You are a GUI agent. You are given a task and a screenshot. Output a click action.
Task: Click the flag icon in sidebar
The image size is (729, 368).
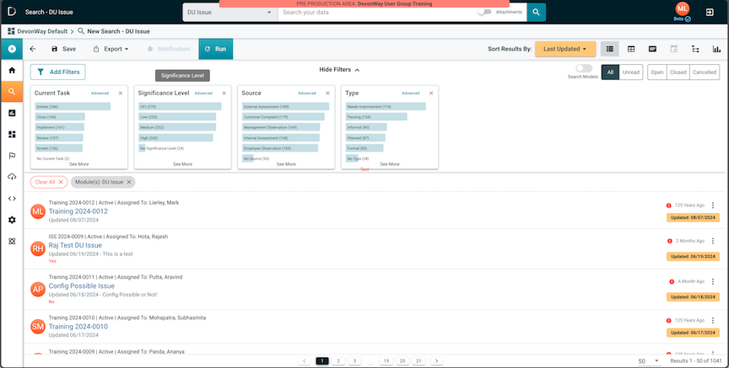[12, 156]
